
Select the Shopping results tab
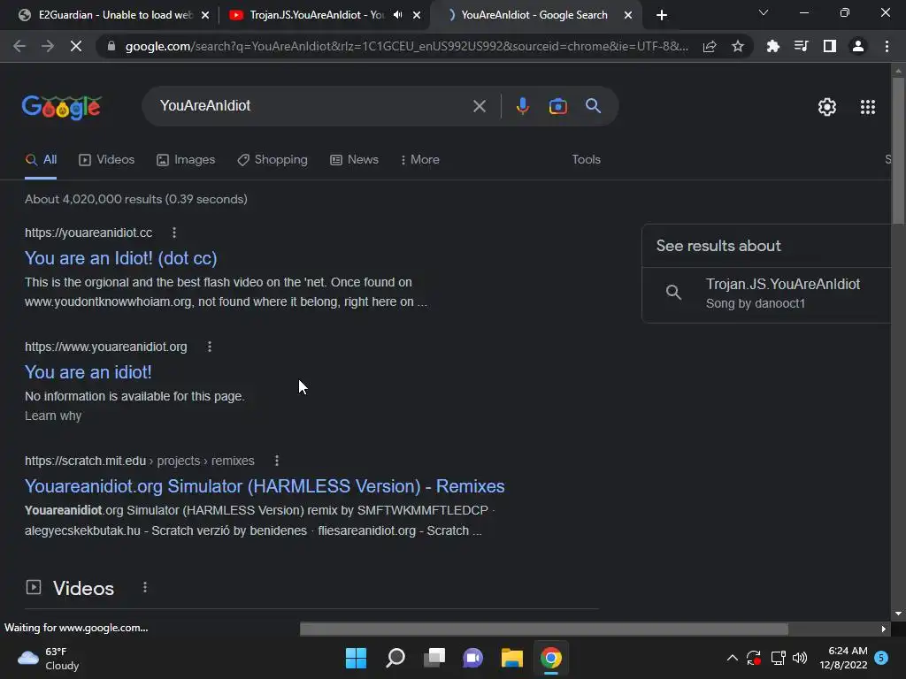click(273, 160)
